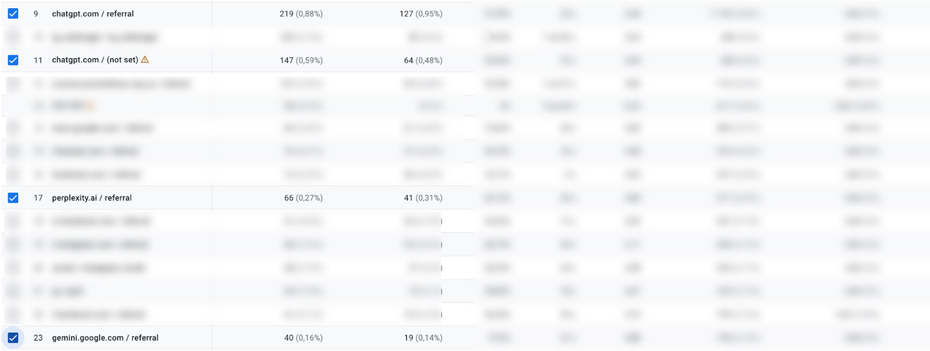
Task: Click row number 9
Action: pos(36,14)
